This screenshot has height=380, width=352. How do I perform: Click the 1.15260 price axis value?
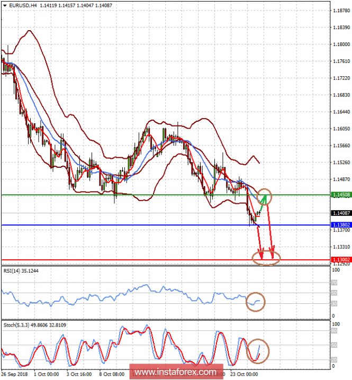(x=341, y=162)
